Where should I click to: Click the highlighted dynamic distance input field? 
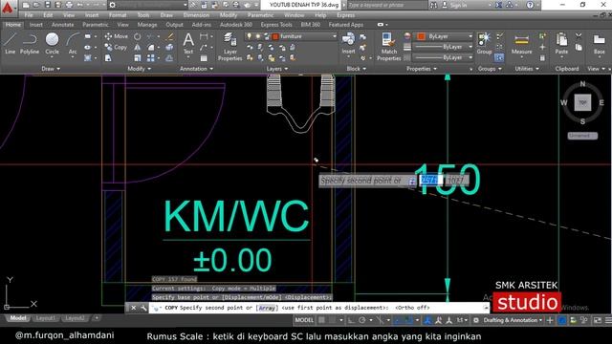tap(431, 180)
